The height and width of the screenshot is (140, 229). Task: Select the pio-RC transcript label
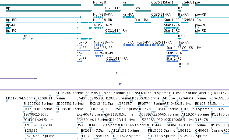tap(200, 25)
